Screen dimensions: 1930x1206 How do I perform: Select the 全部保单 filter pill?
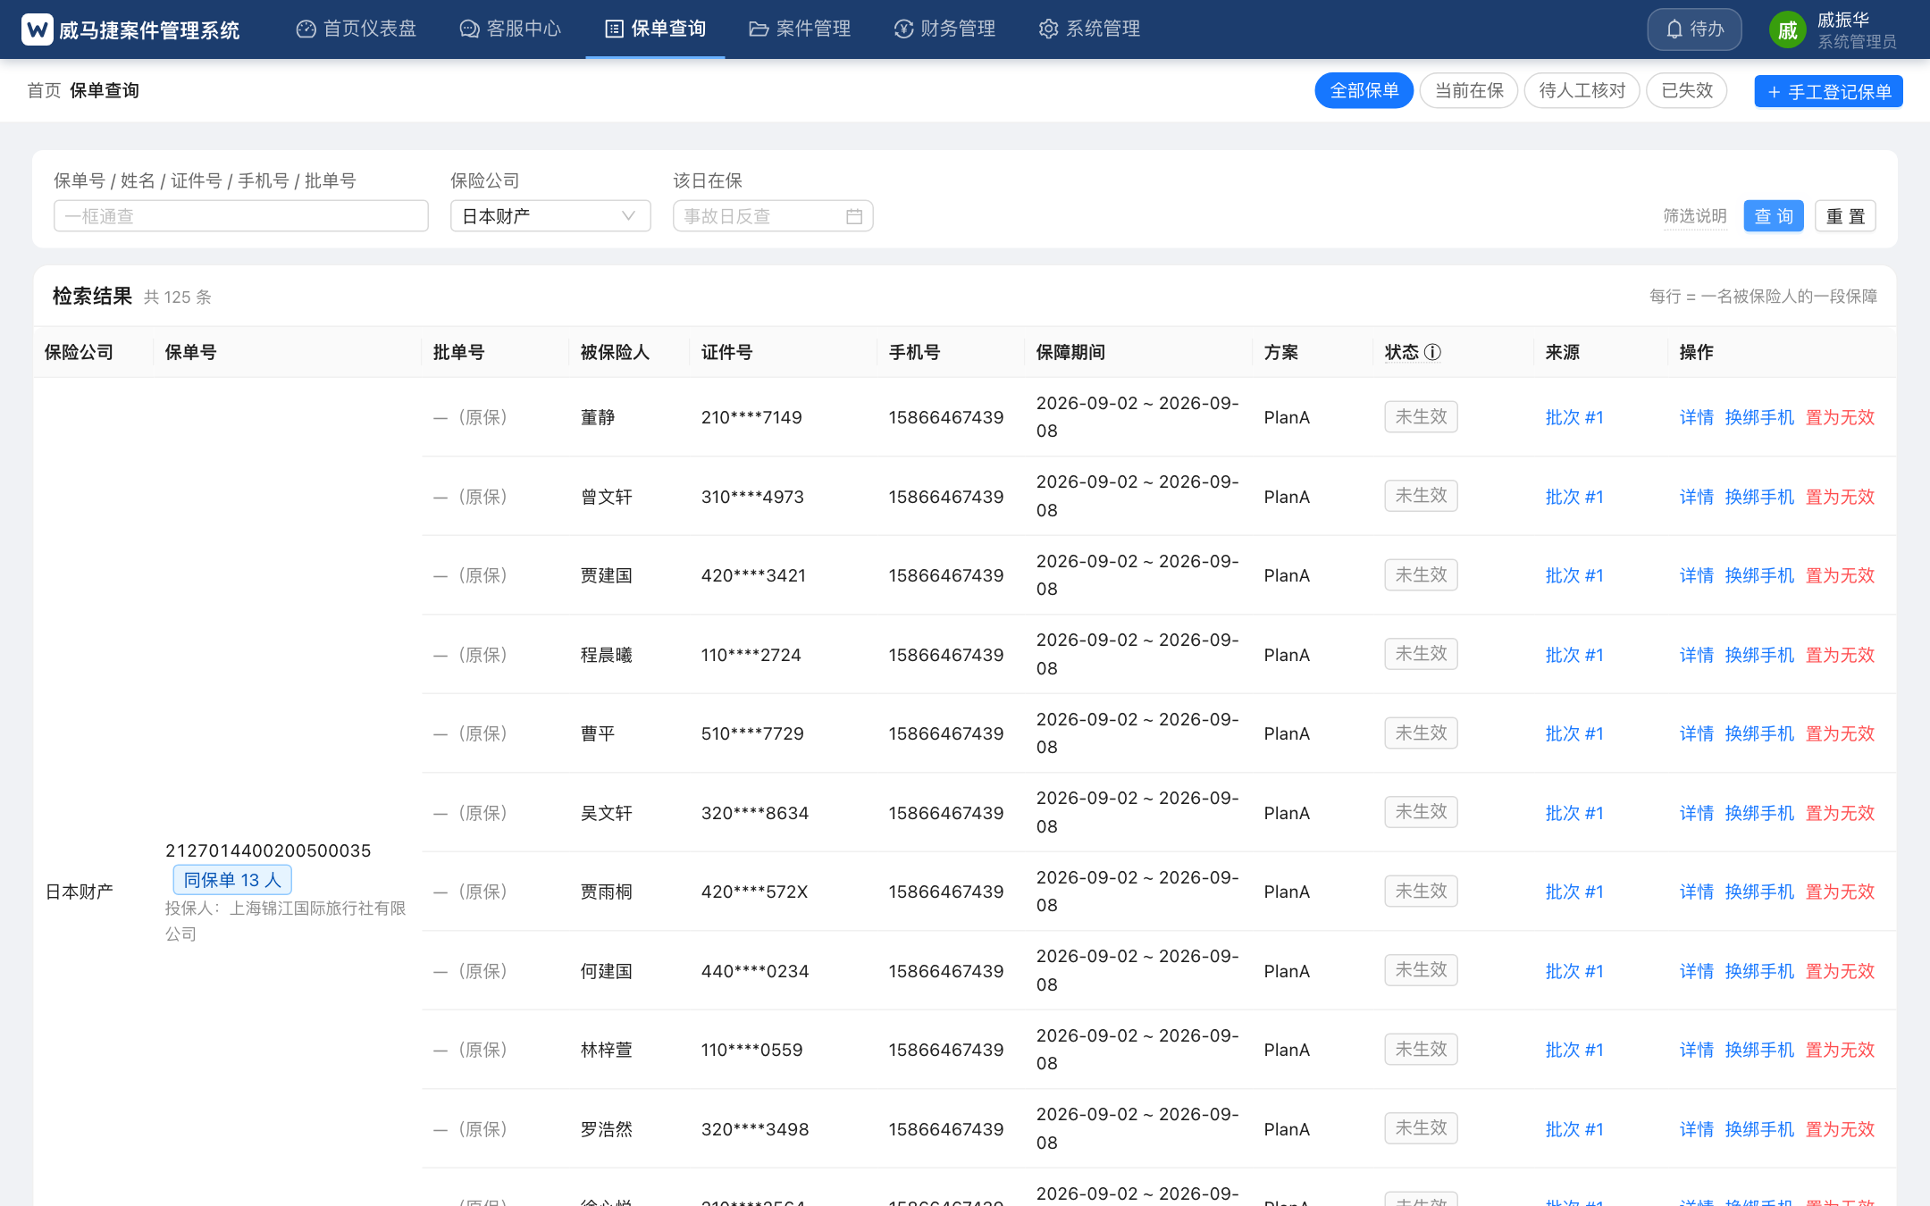pyautogui.click(x=1364, y=90)
